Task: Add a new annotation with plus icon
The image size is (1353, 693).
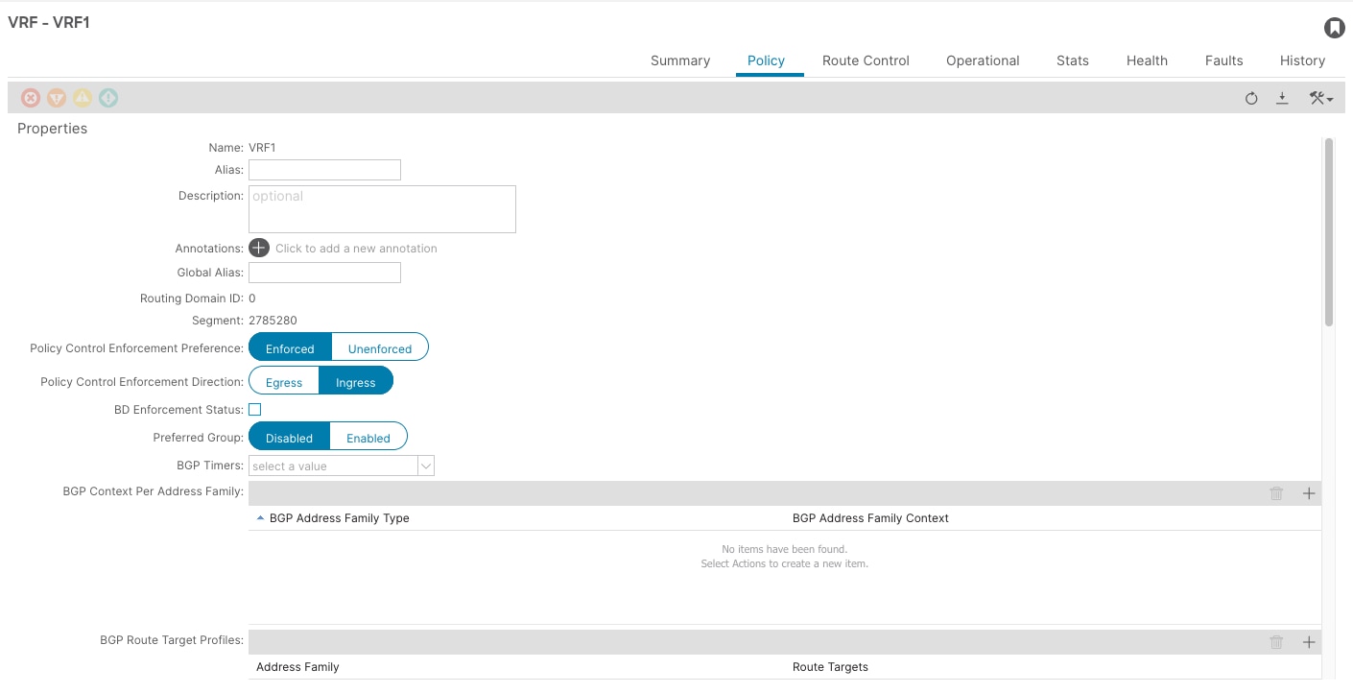Action: [x=259, y=248]
